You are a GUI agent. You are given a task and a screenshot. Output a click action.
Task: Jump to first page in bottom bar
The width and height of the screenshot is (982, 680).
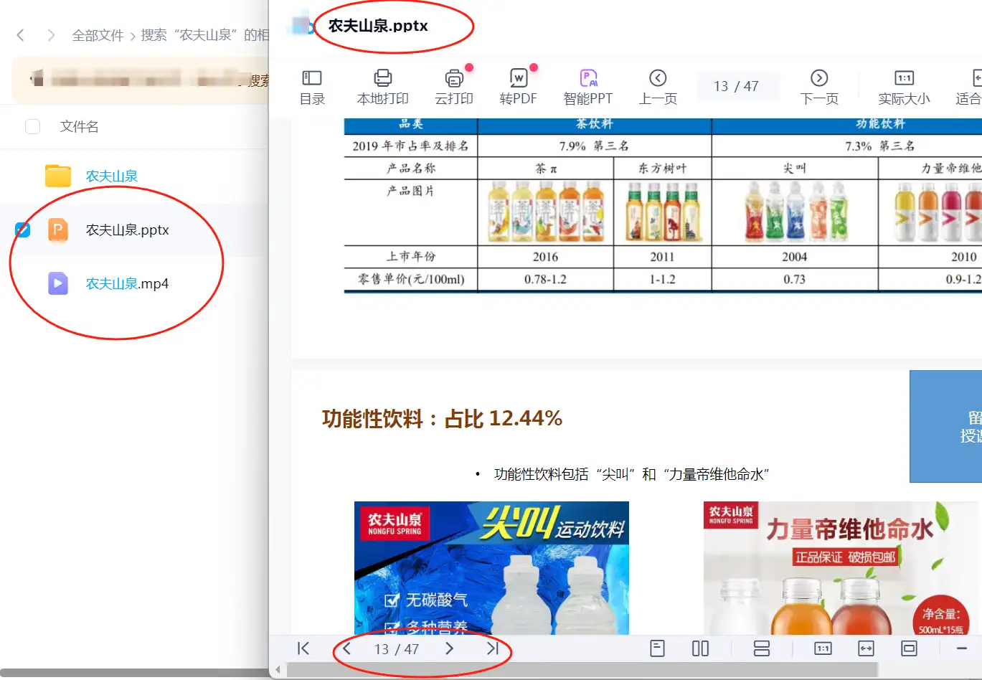pos(303,648)
